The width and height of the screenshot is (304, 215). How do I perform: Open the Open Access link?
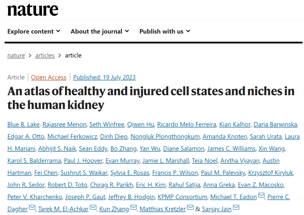[x=49, y=77]
